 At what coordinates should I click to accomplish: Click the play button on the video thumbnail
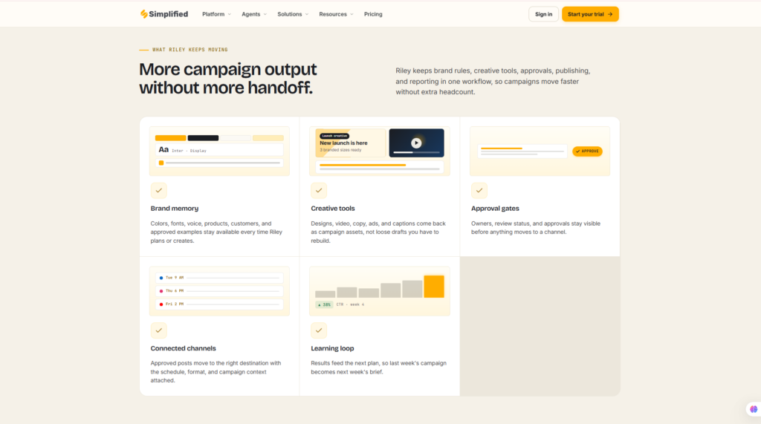416,143
